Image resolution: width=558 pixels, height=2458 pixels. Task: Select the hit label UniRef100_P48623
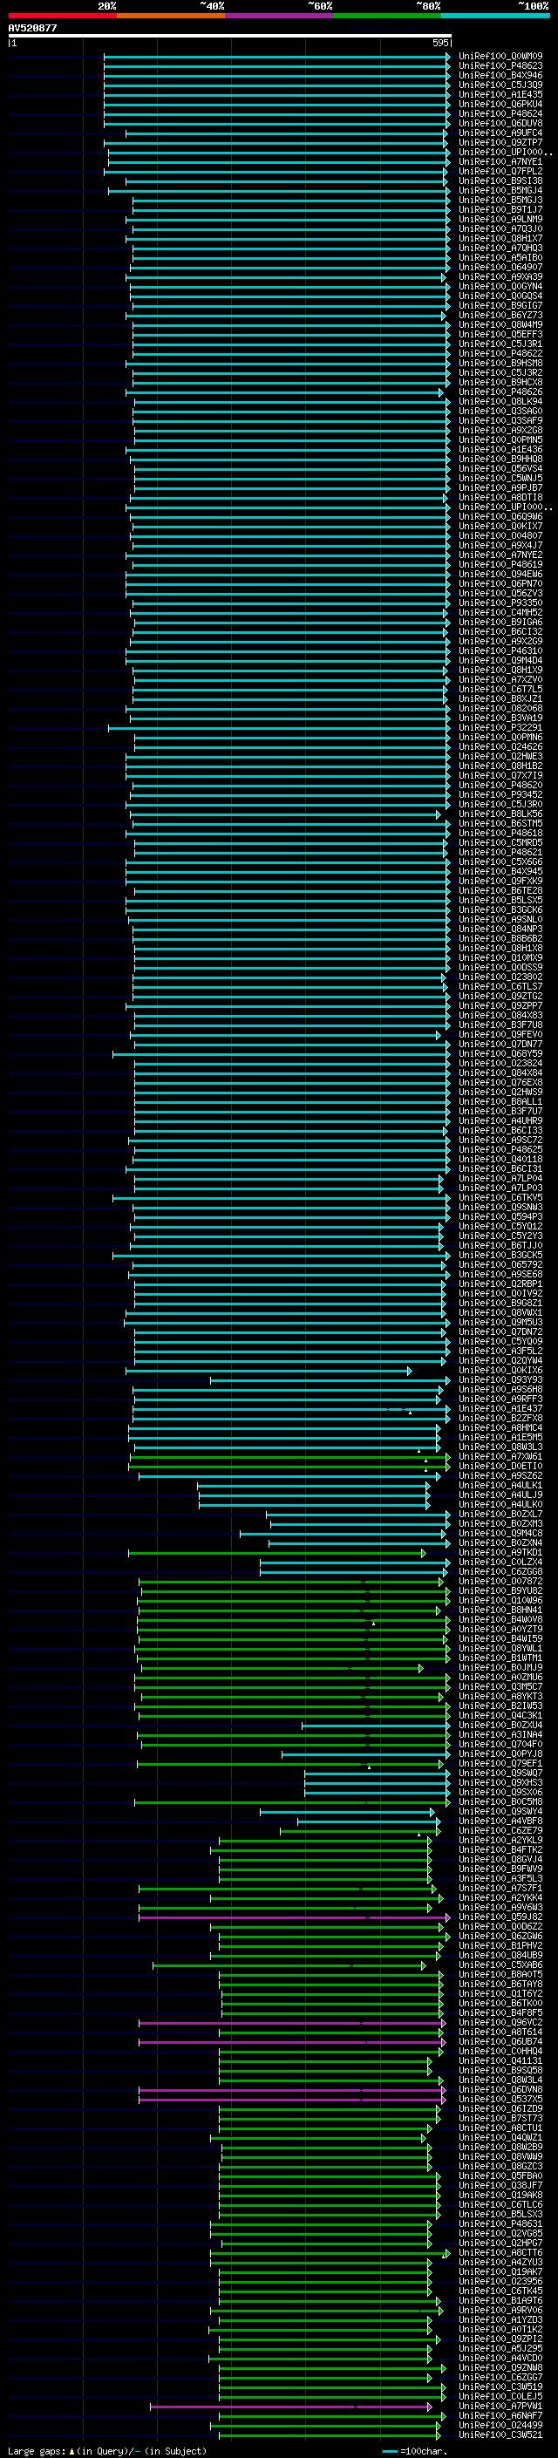click(x=500, y=66)
